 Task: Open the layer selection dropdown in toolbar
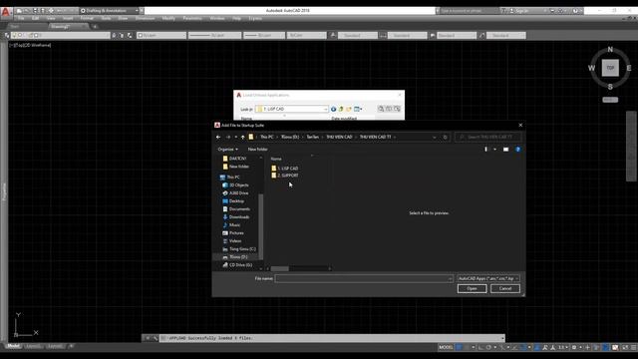click(x=61, y=36)
